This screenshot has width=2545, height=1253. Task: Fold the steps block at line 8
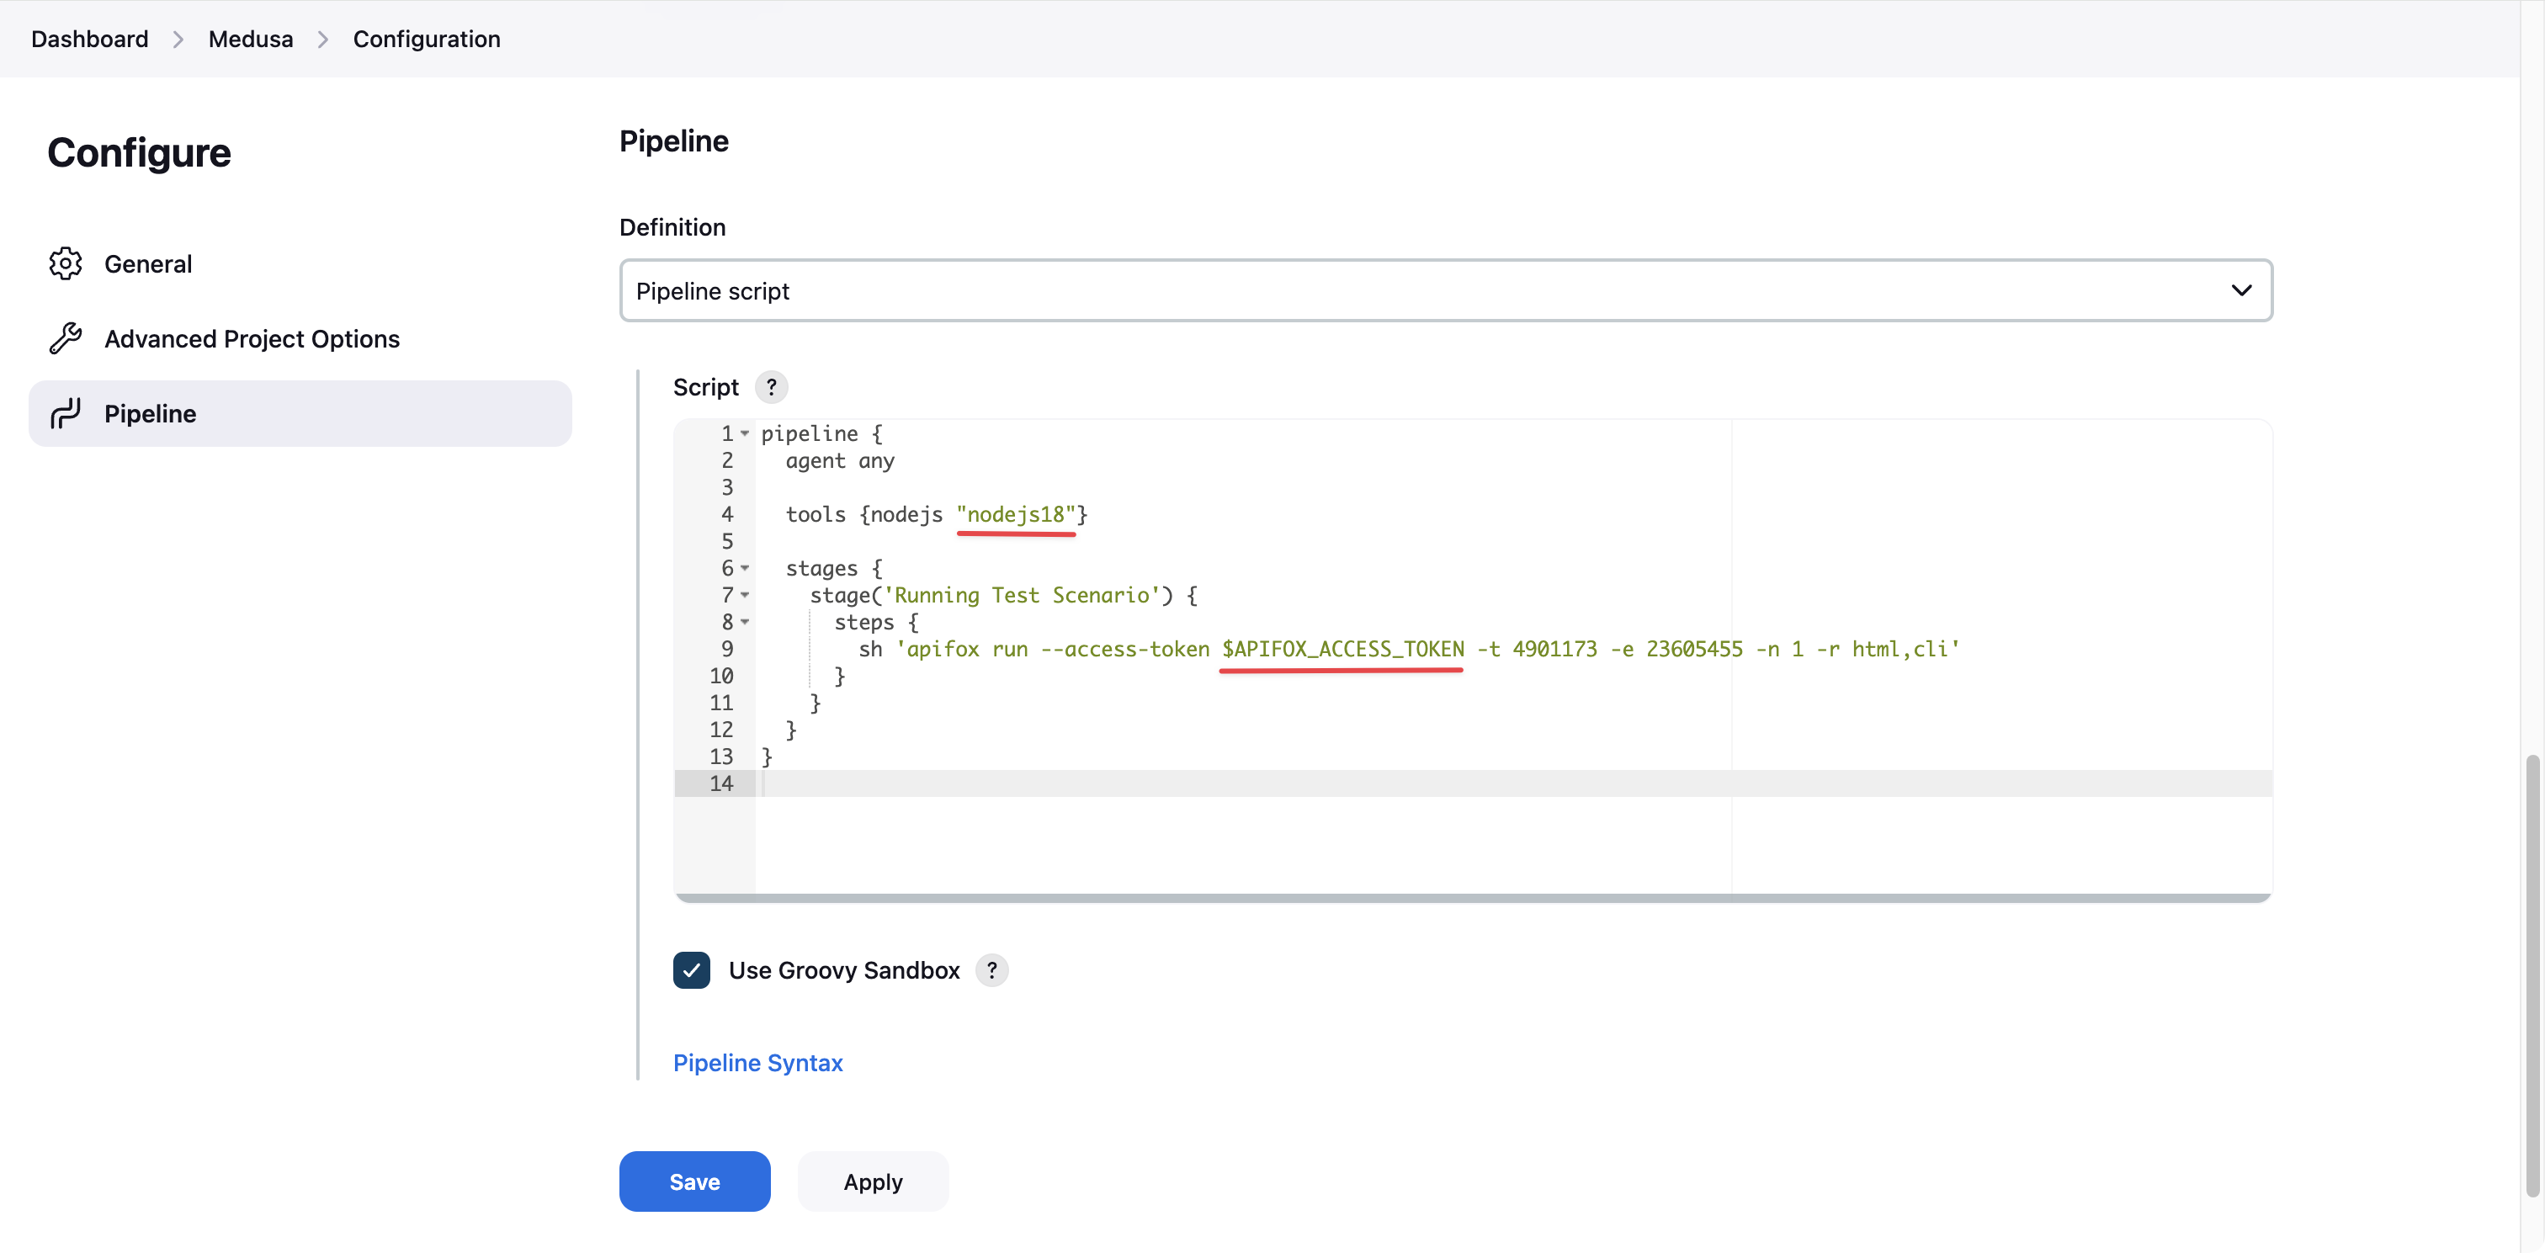pos(745,623)
